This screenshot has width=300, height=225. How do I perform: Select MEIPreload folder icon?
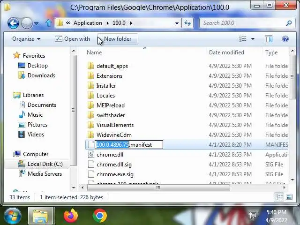coord(90,105)
